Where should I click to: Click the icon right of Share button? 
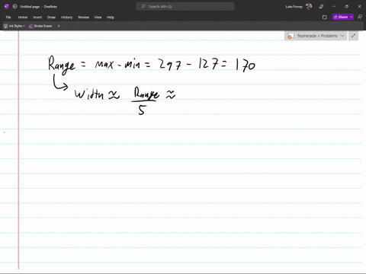pos(360,17)
